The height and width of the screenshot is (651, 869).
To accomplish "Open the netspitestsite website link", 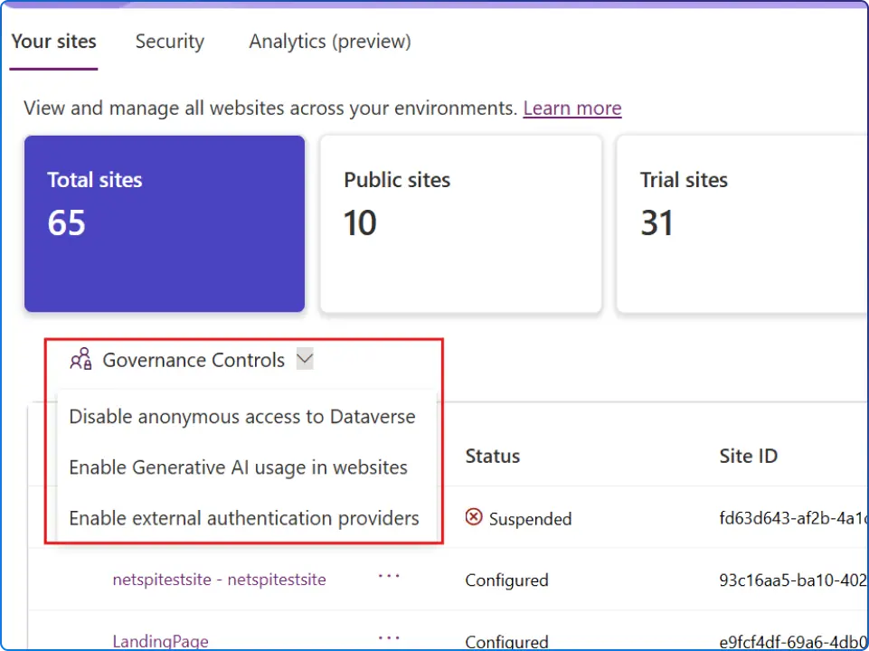I will coord(219,580).
